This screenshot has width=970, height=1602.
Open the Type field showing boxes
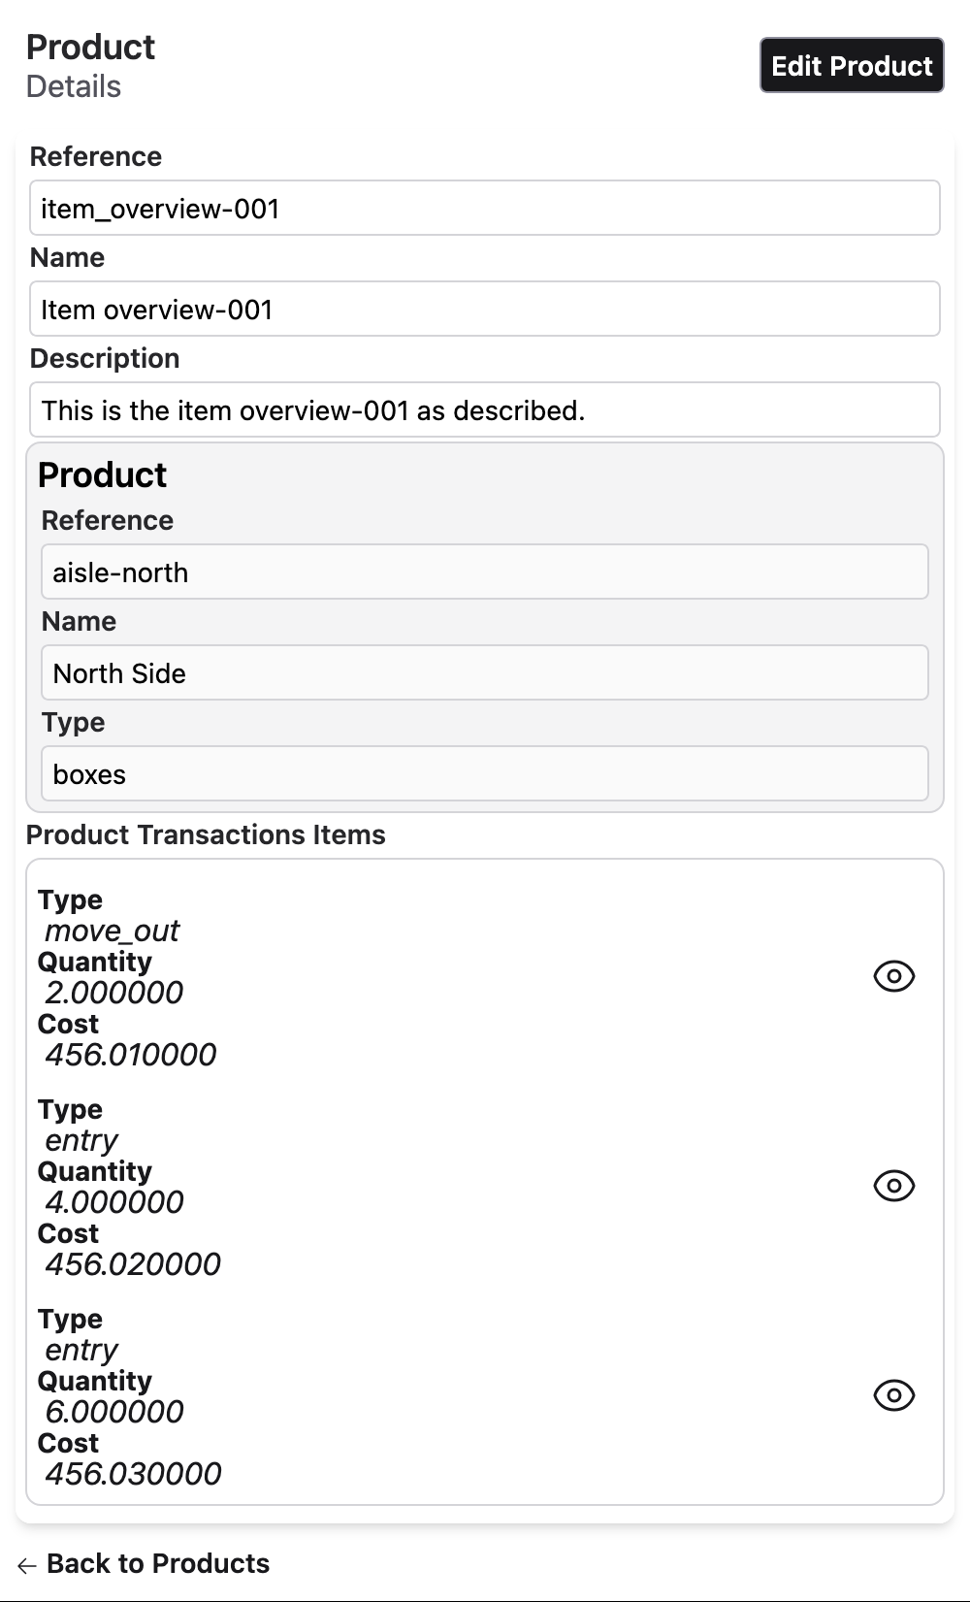(x=485, y=773)
